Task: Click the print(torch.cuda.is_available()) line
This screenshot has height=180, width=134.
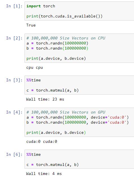Action: (x=64, y=16)
